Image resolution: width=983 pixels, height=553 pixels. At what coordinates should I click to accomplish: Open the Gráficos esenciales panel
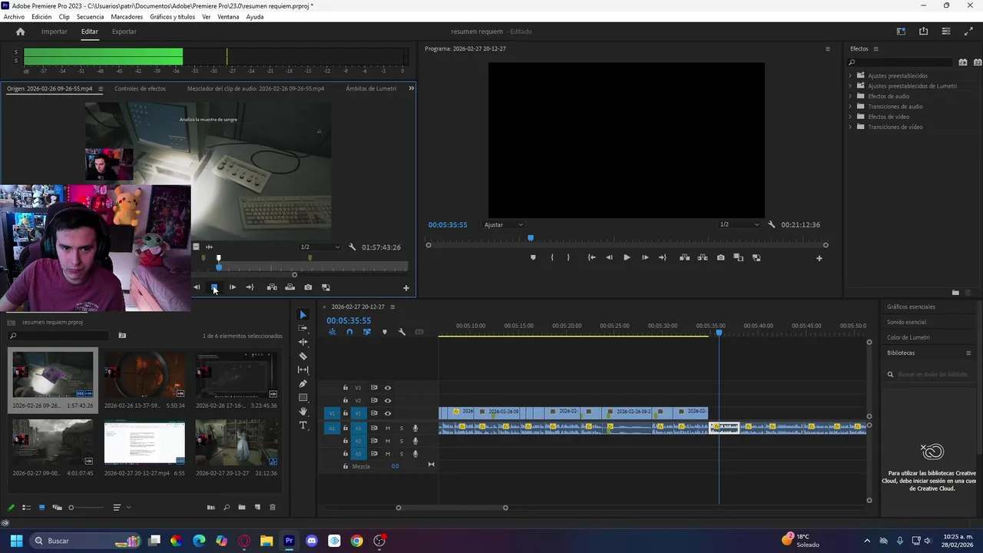[x=911, y=306]
